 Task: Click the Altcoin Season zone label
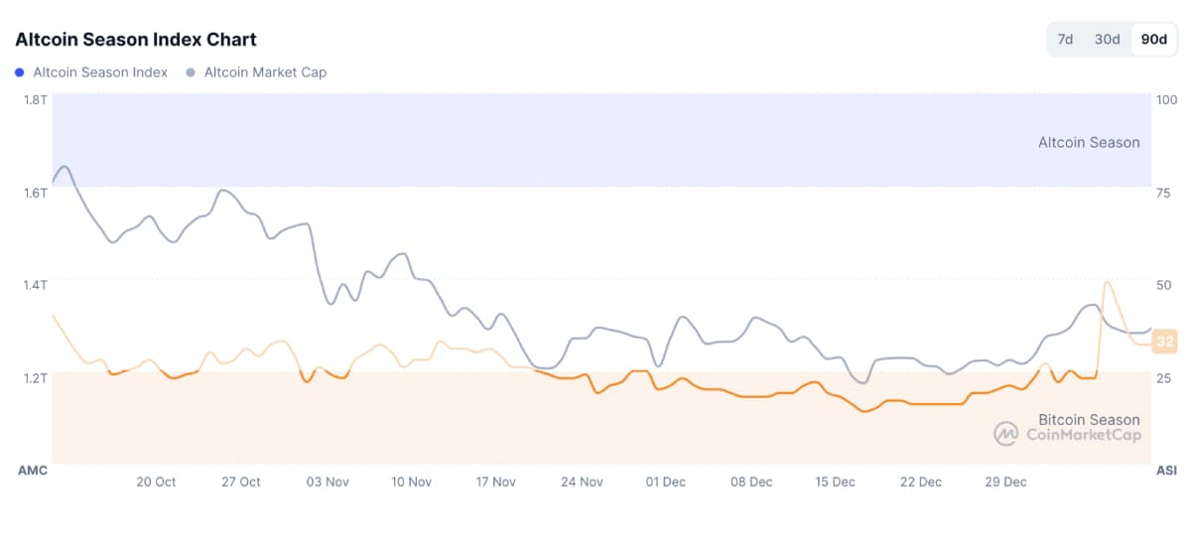(x=1089, y=142)
